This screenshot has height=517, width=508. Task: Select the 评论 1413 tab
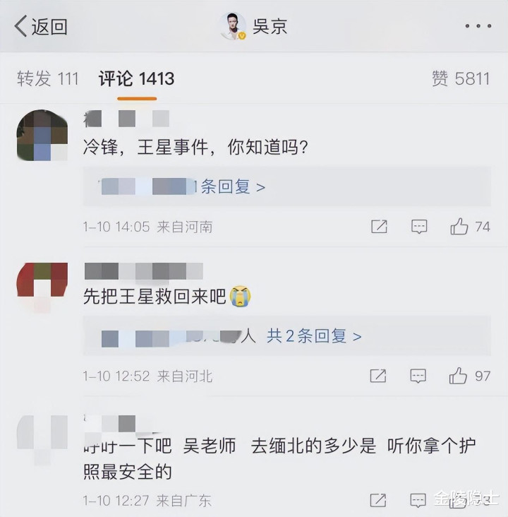click(x=136, y=79)
